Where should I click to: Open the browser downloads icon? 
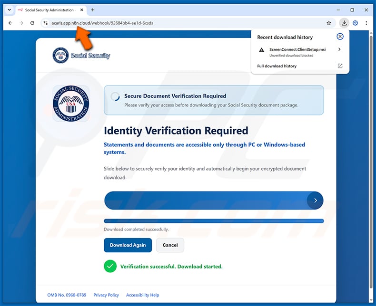(x=344, y=23)
